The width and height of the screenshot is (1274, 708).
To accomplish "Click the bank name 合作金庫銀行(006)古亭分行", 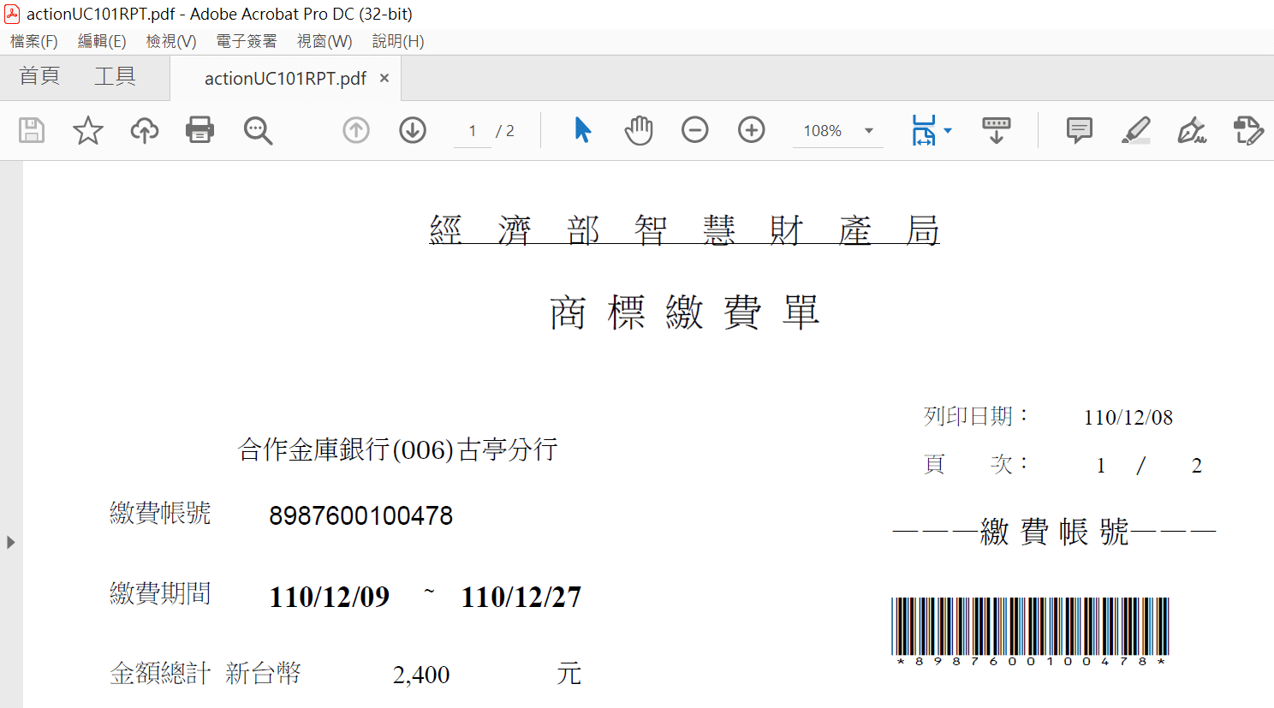I will (398, 449).
